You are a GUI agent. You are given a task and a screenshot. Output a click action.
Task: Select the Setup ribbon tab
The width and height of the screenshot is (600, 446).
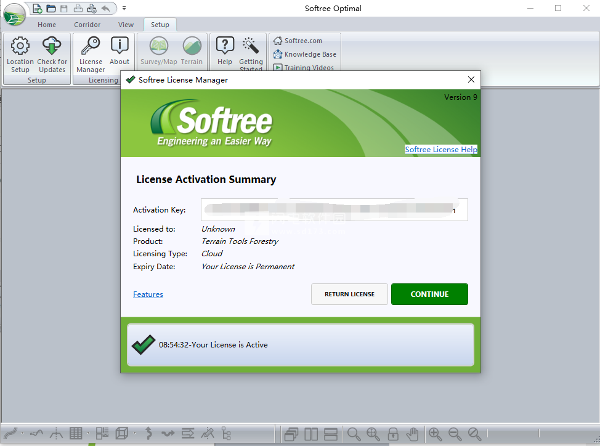tap(160, 25)
